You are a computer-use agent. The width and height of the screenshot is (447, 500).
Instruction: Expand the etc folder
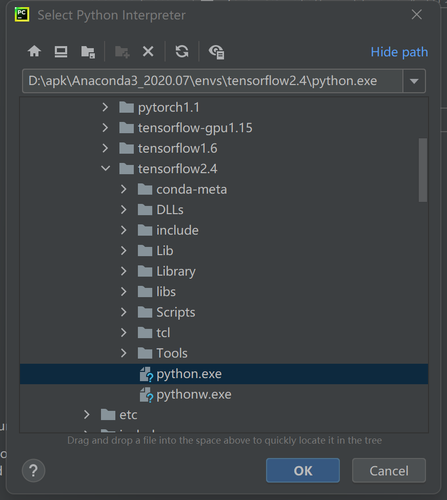click(87, 414)
